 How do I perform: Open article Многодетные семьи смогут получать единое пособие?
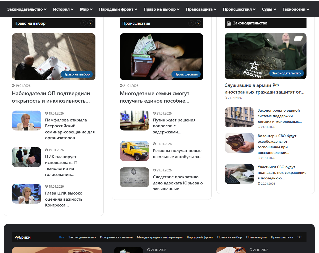155,97
